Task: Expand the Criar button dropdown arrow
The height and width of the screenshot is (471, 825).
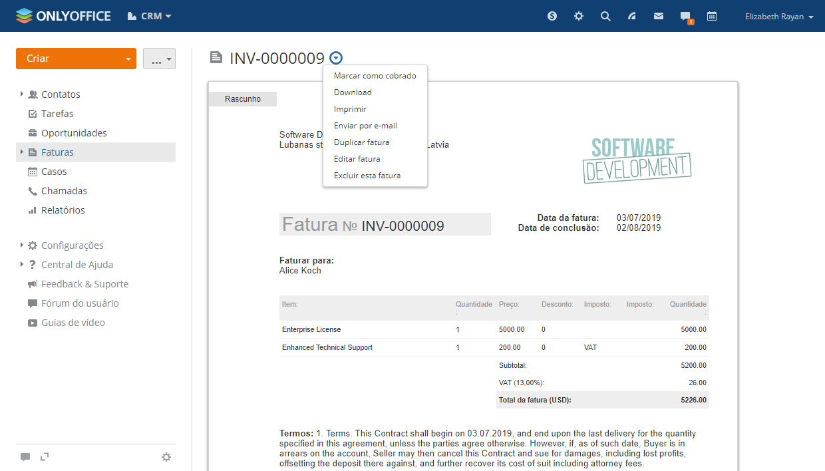Action: tap(128, 59)
